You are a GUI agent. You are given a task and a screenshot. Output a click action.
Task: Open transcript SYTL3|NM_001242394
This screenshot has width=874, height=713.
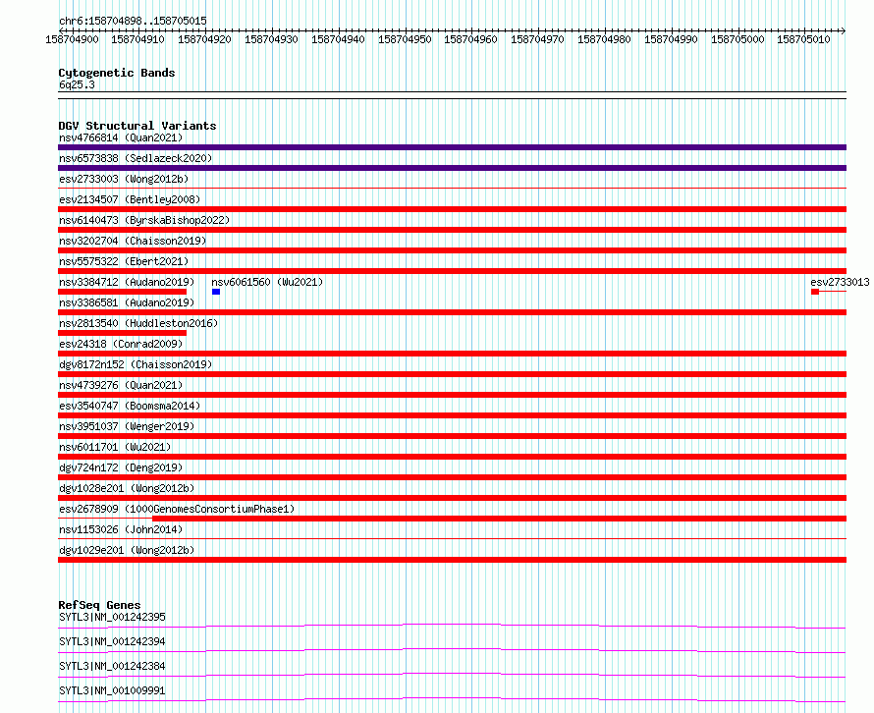112,641
